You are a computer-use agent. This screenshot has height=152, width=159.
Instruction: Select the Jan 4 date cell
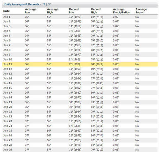coord(7,31)
